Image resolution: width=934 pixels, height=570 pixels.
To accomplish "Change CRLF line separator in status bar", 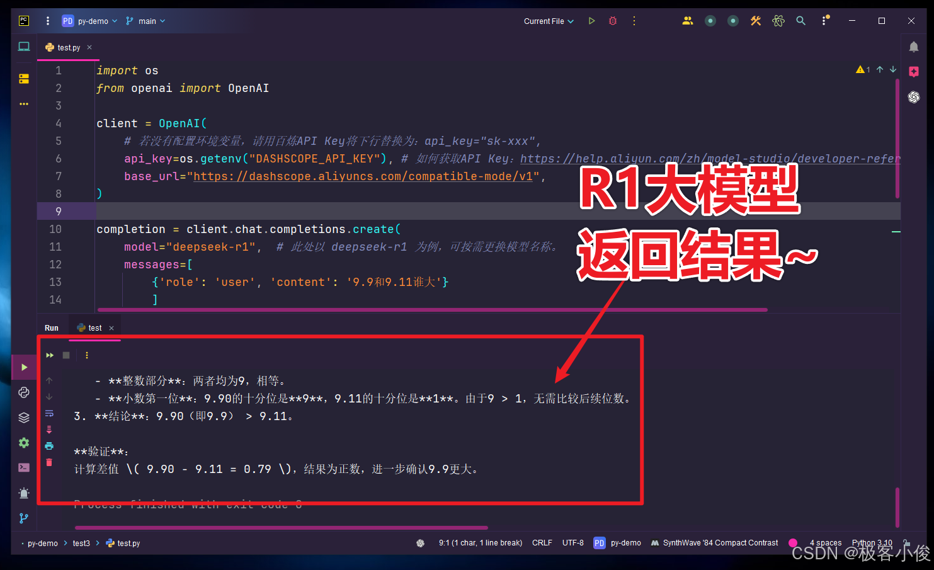I will [542, 543].
